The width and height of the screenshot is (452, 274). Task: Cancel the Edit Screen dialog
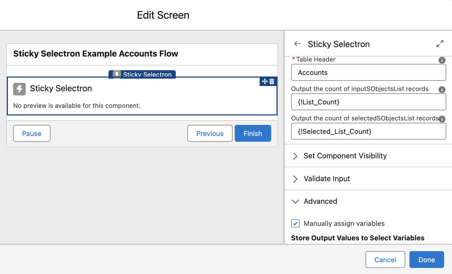385,260
